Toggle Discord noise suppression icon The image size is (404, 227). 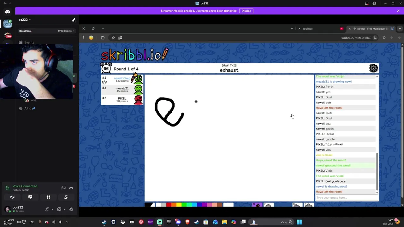point(63,188)
